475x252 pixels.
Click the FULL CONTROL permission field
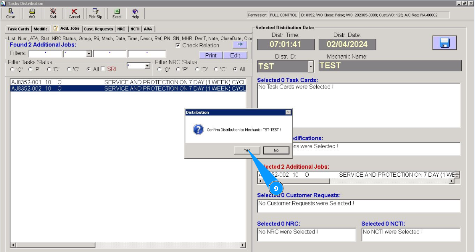coord(283,15)
